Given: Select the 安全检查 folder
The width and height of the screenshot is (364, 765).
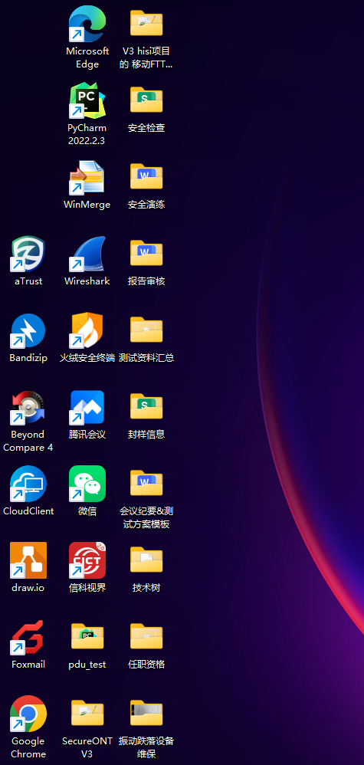Looking at the screenshot, I should [146, 100].
